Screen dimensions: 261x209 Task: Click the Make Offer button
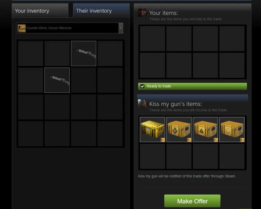tap(192, 201)
